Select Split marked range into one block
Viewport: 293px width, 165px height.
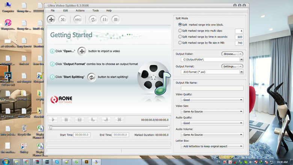180,25
